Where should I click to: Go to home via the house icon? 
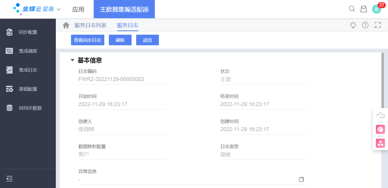[x=66, y=25]
